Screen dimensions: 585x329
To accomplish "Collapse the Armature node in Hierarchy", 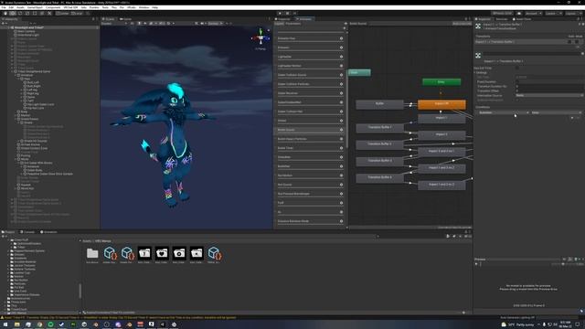I will [16, 75].
